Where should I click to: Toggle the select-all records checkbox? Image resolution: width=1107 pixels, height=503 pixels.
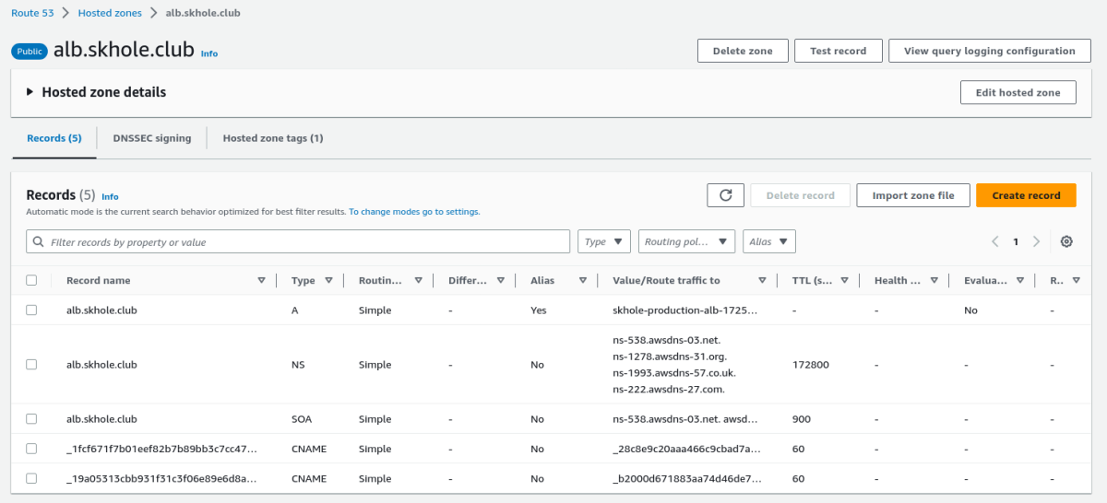point(31,280)
